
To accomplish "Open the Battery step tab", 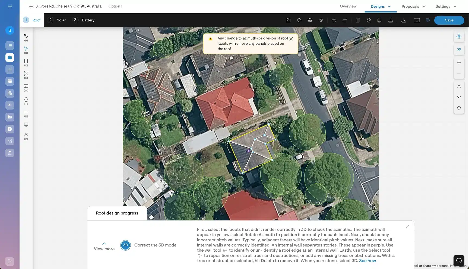I will (x=84, y=20).
